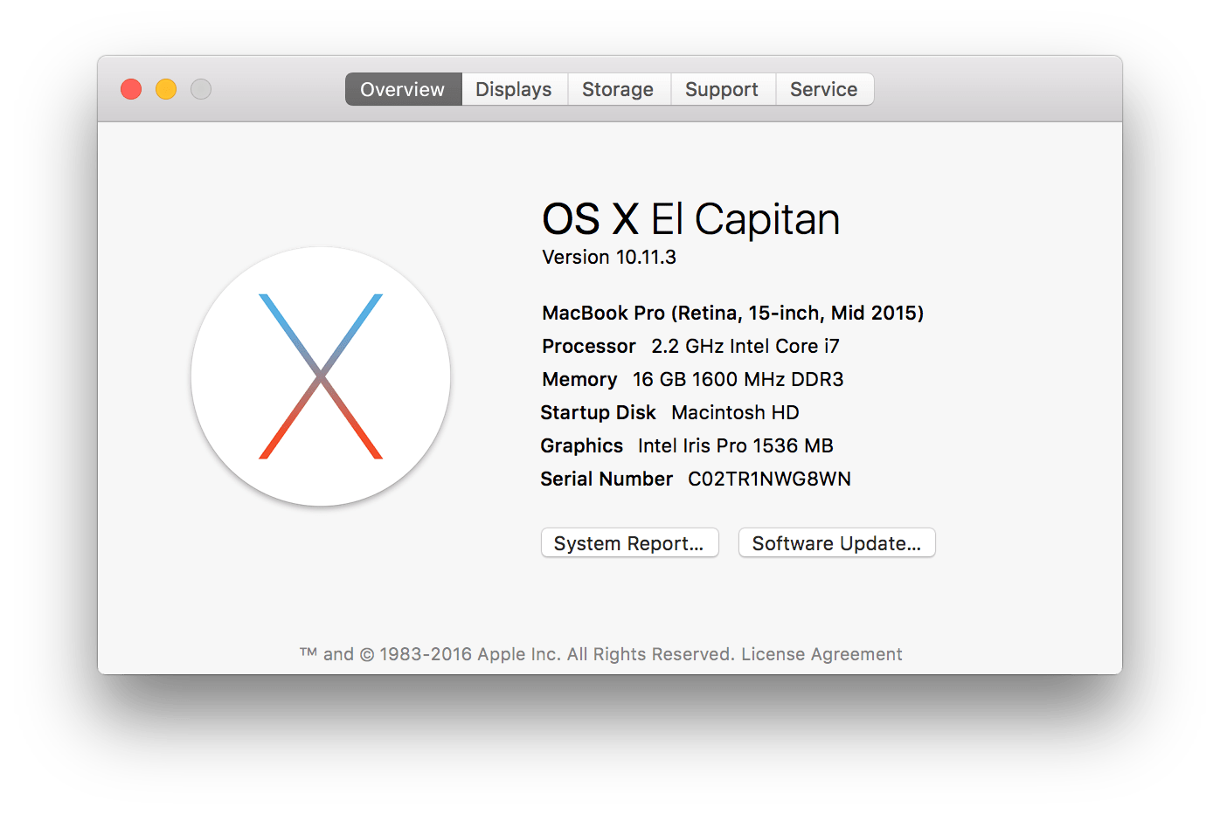The height and width of the screenshot is (814, 1220).
Task: Click the Macintosh HD startup disk value
Action: (735, 412)
